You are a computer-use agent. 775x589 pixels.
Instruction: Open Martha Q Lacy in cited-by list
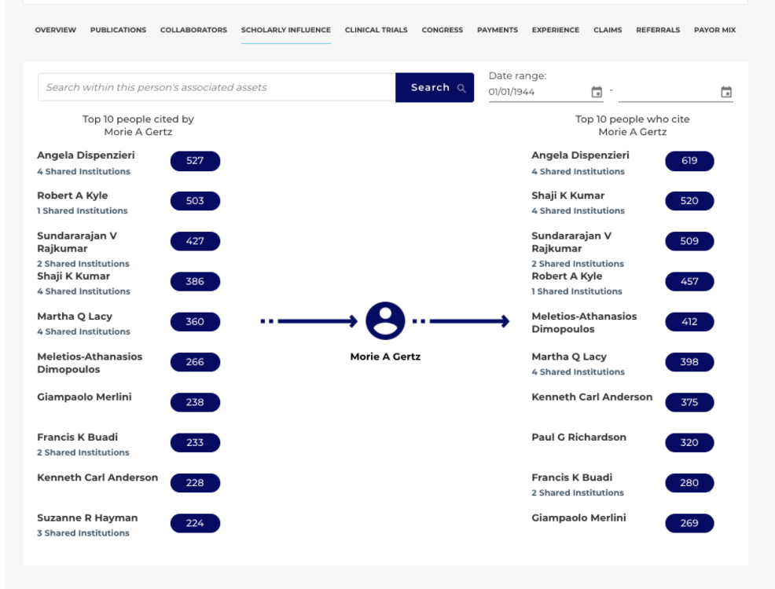pos(75,316)
